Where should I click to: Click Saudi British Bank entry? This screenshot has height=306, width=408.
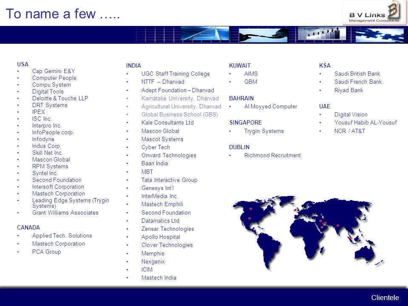357,74
